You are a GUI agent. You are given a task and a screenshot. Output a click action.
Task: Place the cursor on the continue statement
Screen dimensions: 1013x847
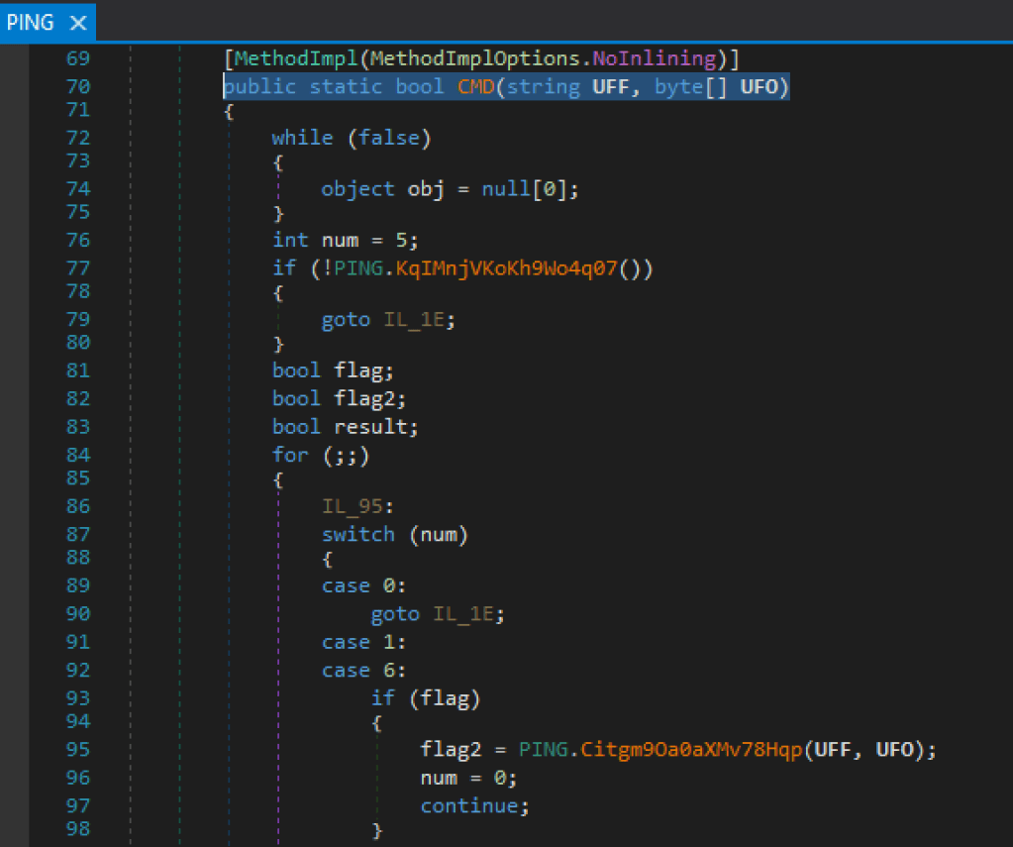point(468,805)
